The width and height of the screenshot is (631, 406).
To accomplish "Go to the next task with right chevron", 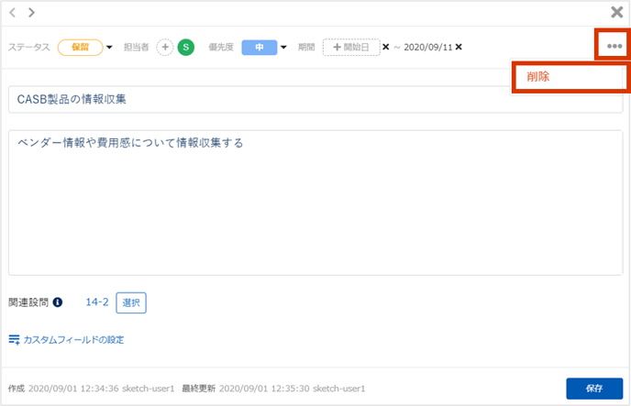I will (31, 13).
